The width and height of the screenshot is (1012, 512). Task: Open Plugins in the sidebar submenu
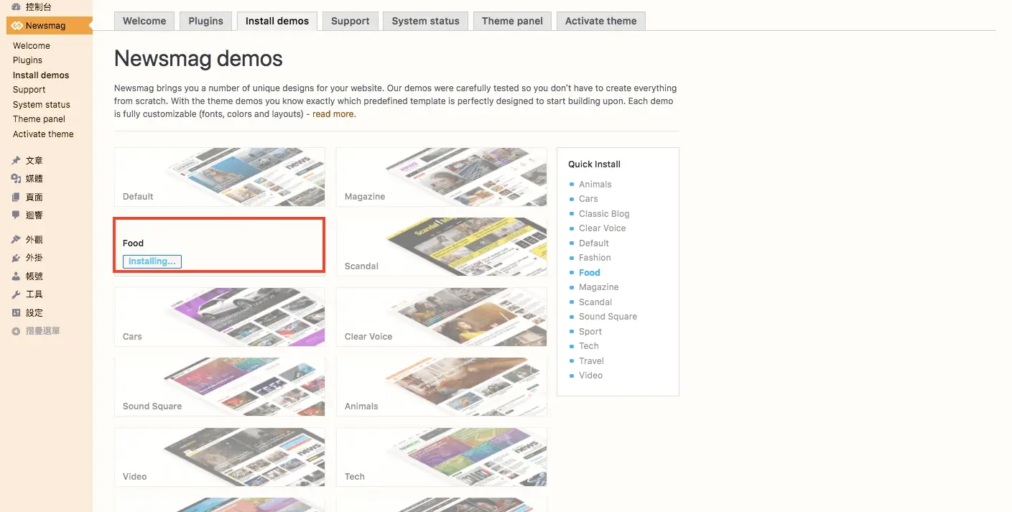click(27, 60)
